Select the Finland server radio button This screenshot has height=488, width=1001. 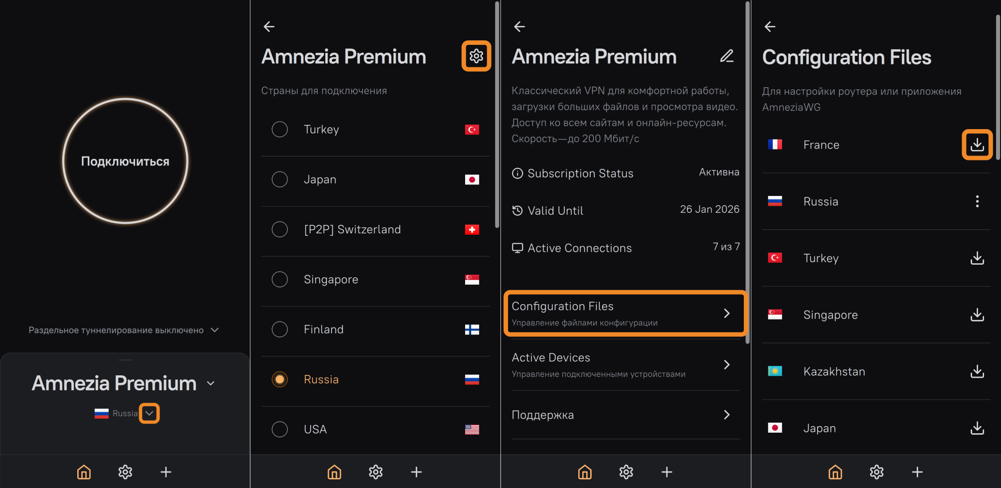pyautogui.click(x=280, y=329)
